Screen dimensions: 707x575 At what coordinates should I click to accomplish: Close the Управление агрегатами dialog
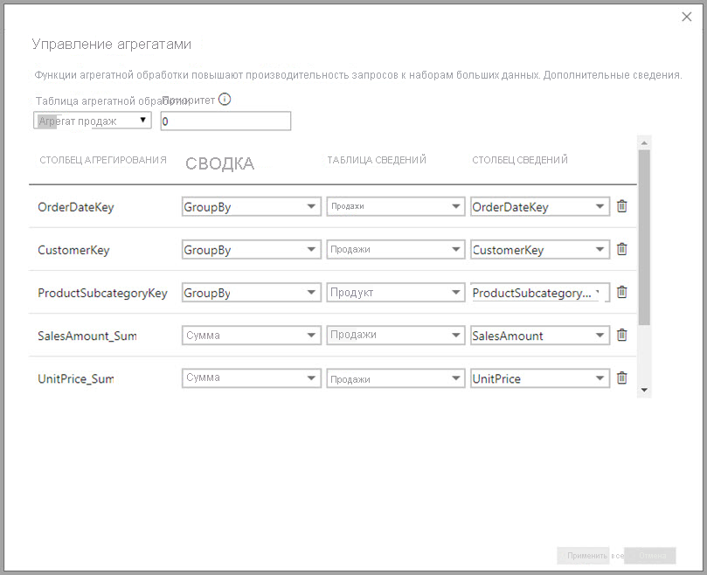687,17
